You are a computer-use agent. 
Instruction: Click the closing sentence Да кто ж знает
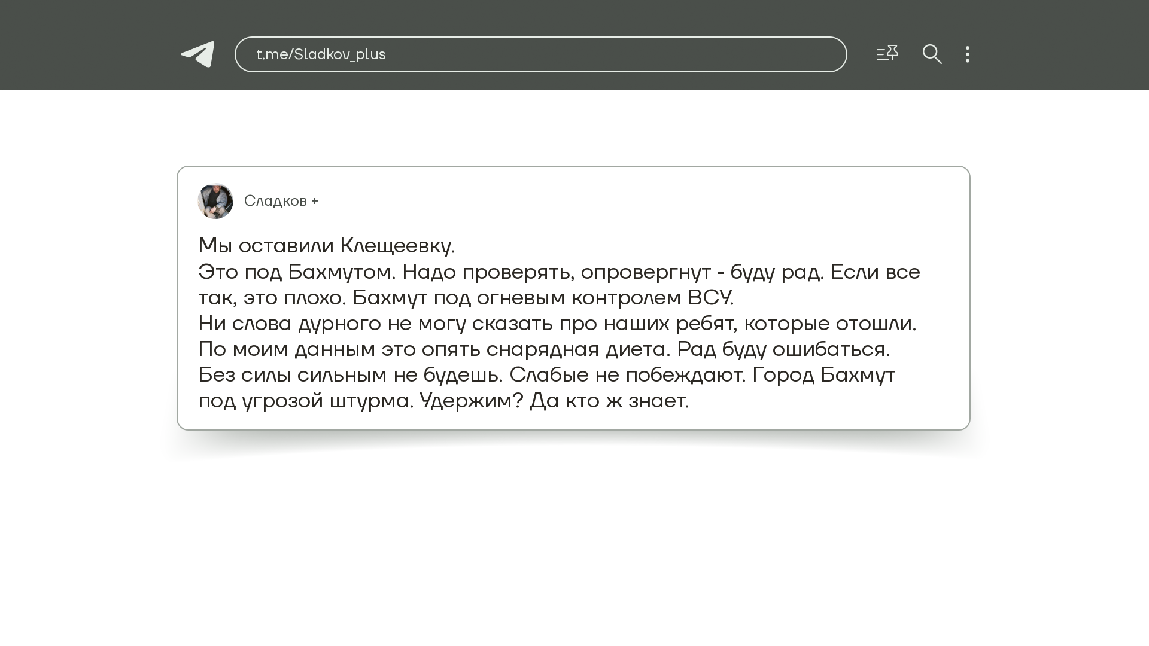pos(609,401)
